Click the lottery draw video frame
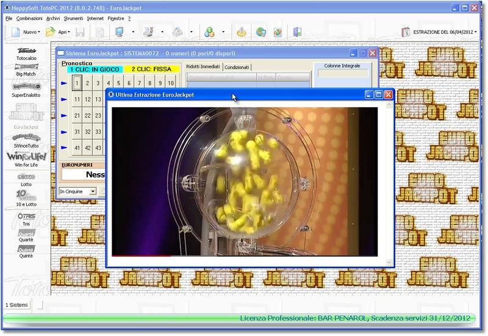 click(x=245, y=182)
